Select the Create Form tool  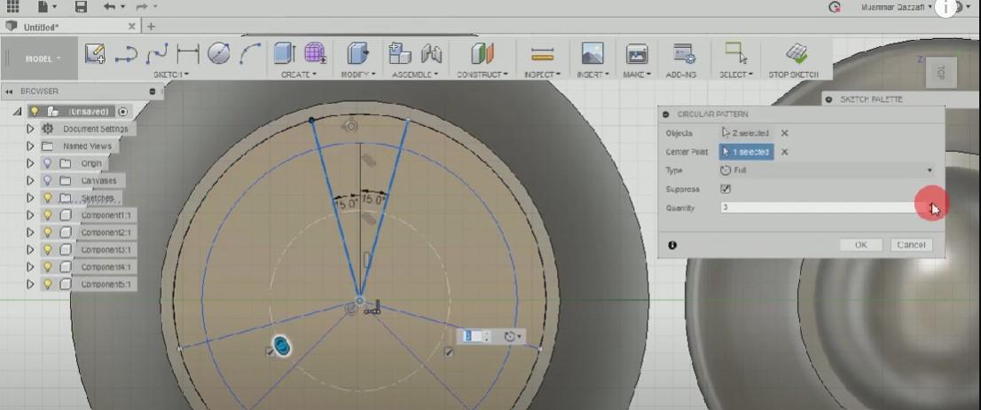coord(316,53)
